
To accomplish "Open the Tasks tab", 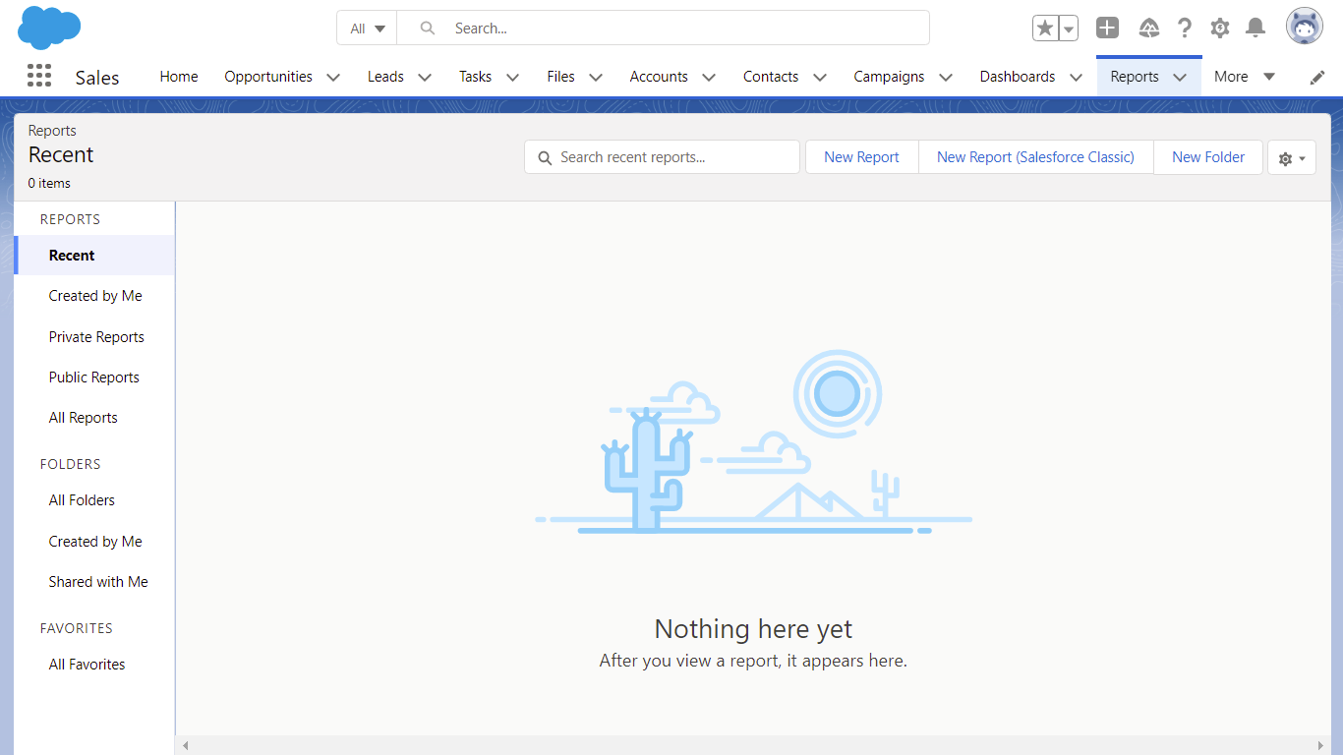I will tap(475, 77).
